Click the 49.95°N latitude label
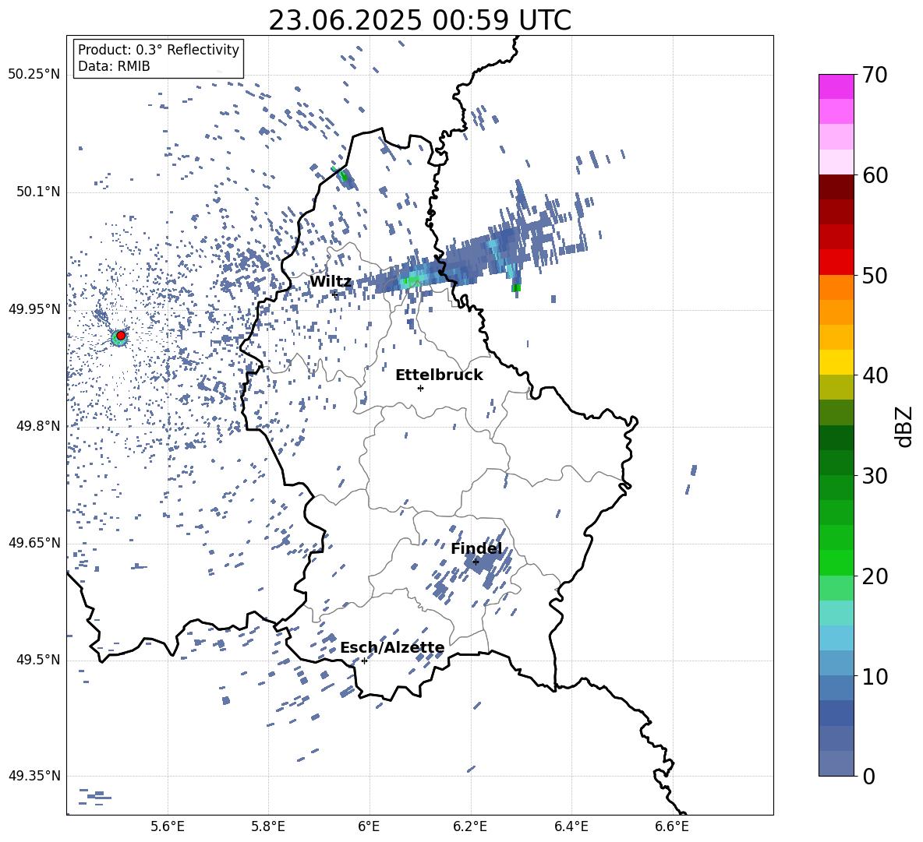 click(34, 309)
